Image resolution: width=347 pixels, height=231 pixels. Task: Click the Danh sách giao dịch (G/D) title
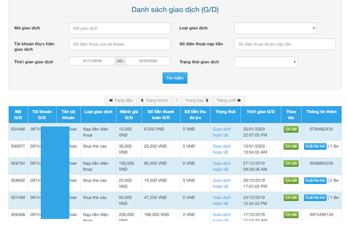pyautogui.click(x=175, y=10)
